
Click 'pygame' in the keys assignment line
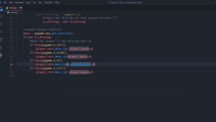tap(39, 33)
